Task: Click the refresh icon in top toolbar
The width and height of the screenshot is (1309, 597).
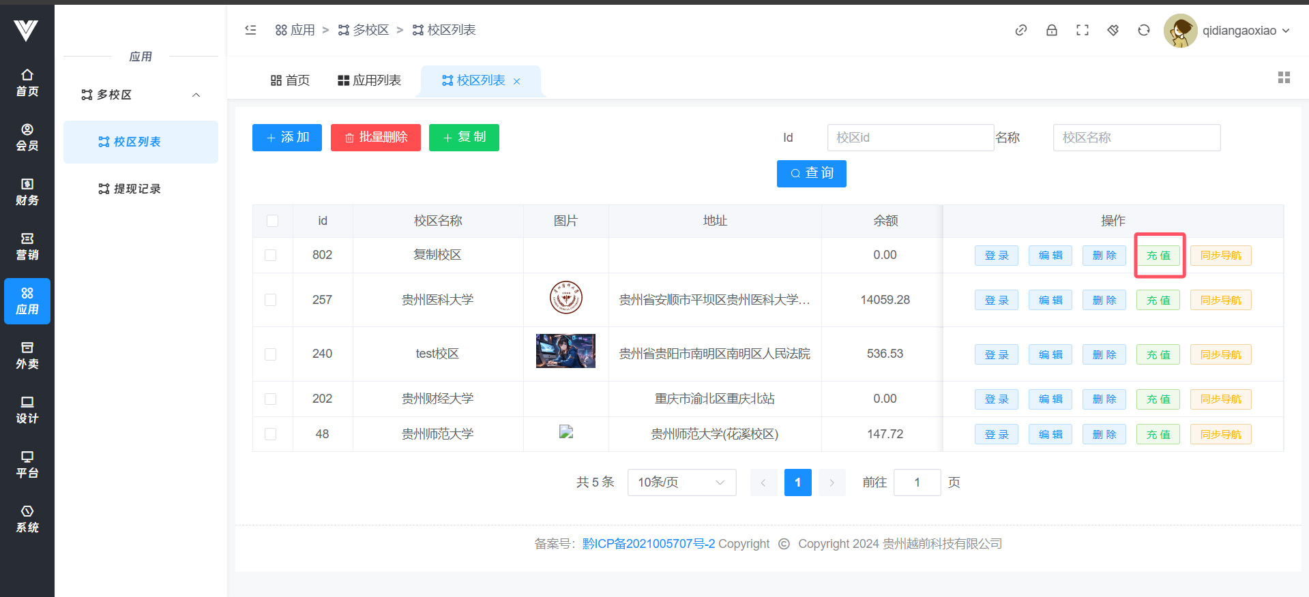Action: pyautogui.click(x=1143, y=30)
